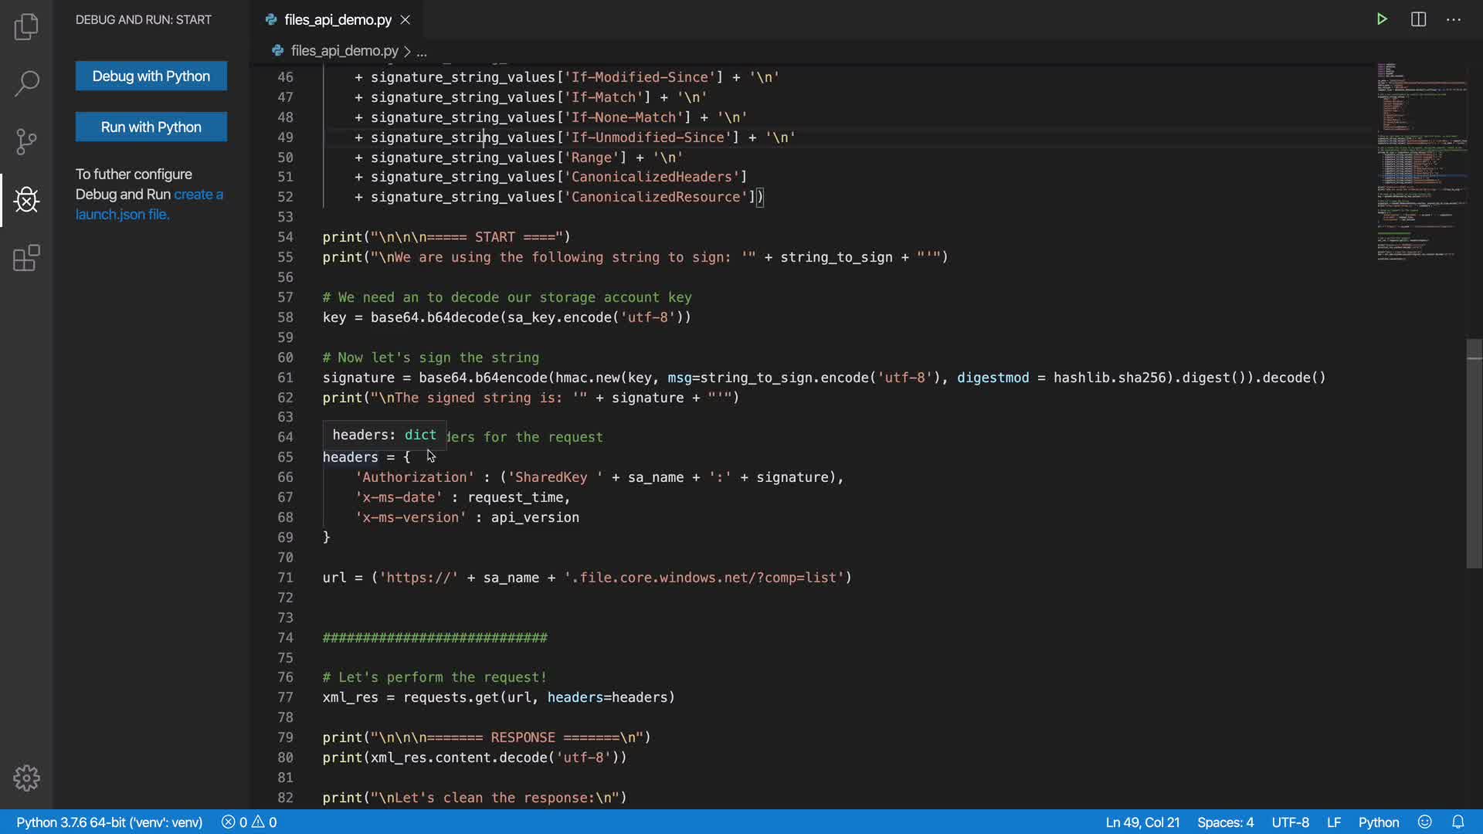
Task: Open the Extensions view icon
Action: 26,258
